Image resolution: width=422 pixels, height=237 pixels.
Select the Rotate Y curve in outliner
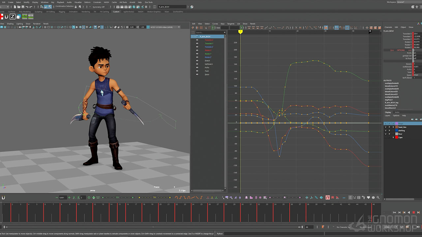(x=208, y=54)
